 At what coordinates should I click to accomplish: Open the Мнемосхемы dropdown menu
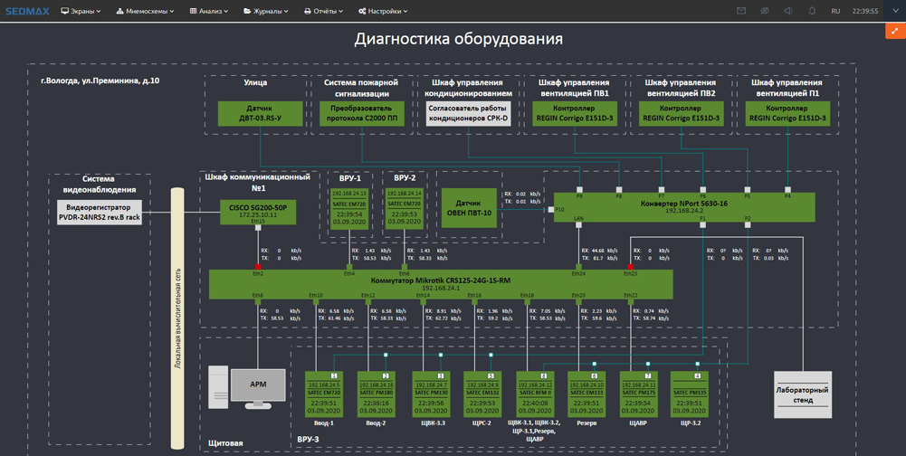[x=145, y=11]
